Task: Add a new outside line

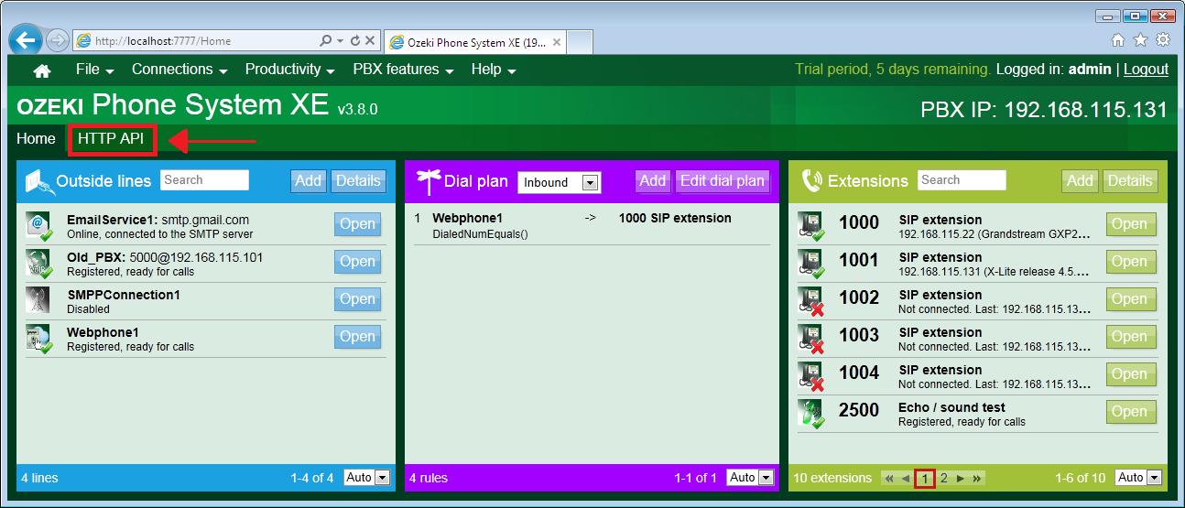Action: click(308, 180)
